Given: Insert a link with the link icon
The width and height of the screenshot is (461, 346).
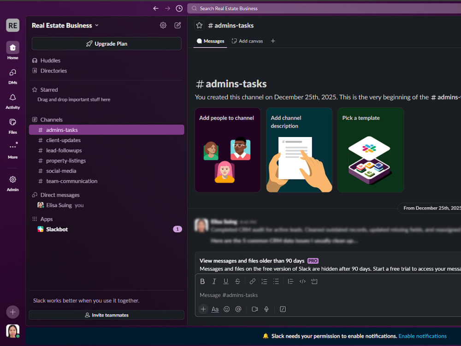Looking at the screenshot, I should point(252,281).
